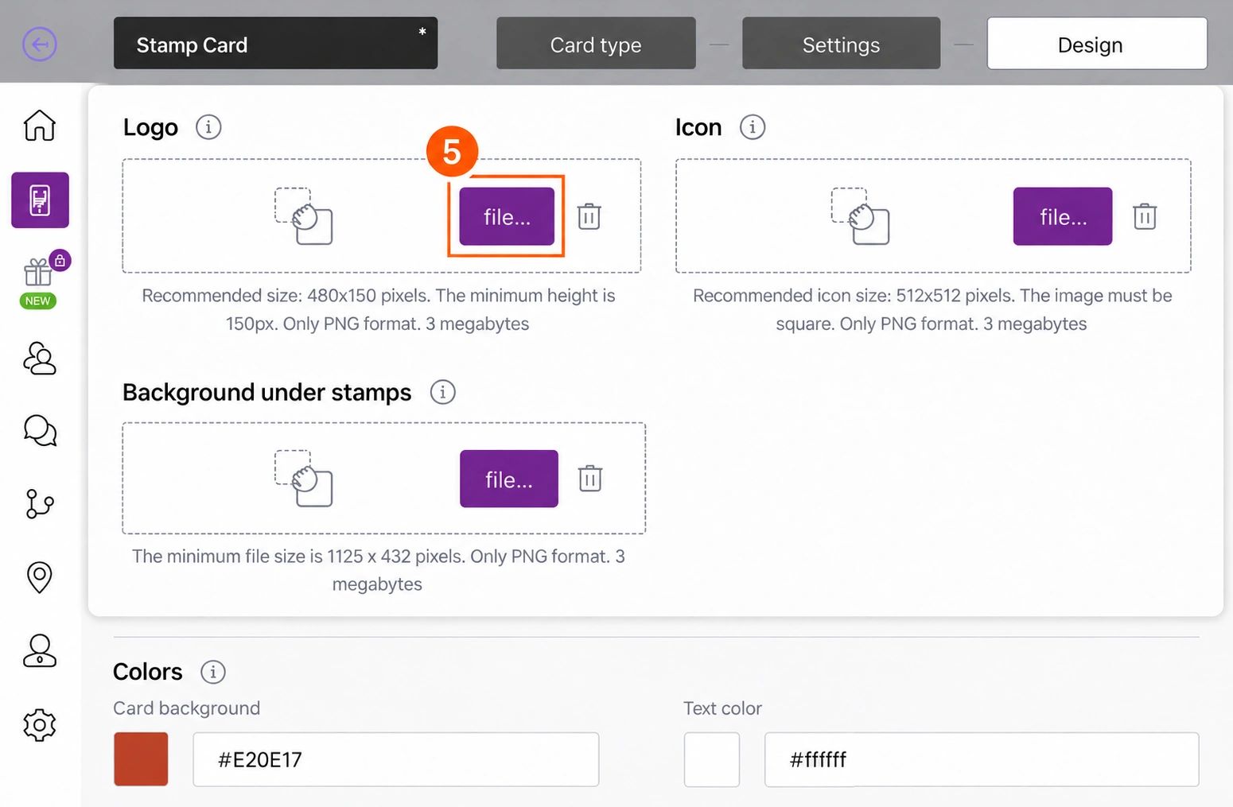This screenshot has height=807, width=1233.
Task: Delete the Background under stamps image
Action: click(590, 479)
